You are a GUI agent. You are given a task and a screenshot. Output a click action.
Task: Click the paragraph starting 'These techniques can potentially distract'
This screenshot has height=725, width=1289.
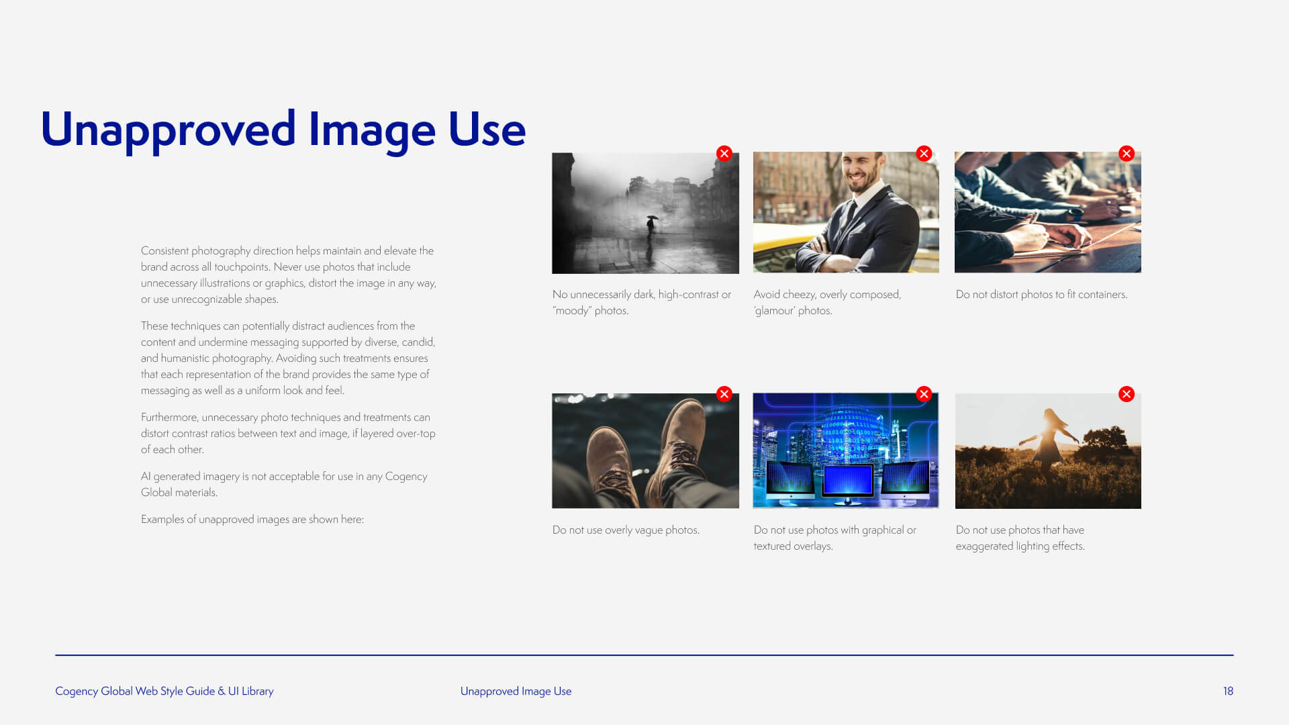tap(288, 358)
